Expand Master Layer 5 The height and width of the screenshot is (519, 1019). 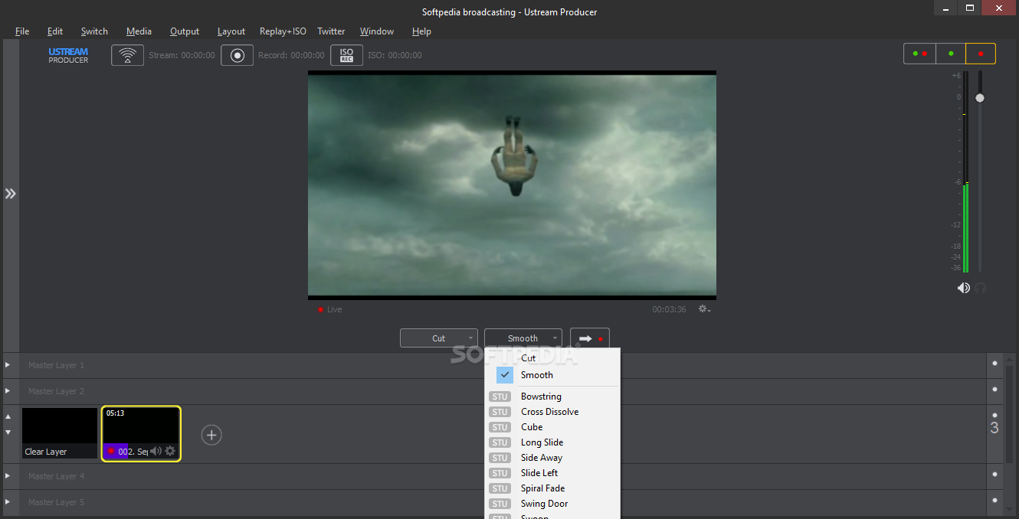coord(8,502)
